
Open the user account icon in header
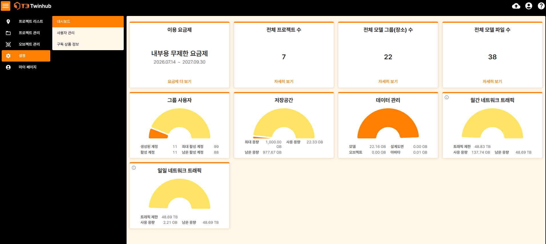529,6
